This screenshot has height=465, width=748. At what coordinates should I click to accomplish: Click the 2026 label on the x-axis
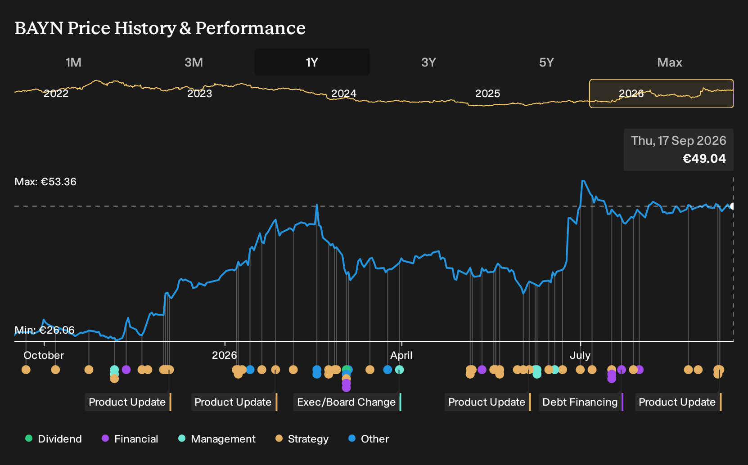[224, 355]
